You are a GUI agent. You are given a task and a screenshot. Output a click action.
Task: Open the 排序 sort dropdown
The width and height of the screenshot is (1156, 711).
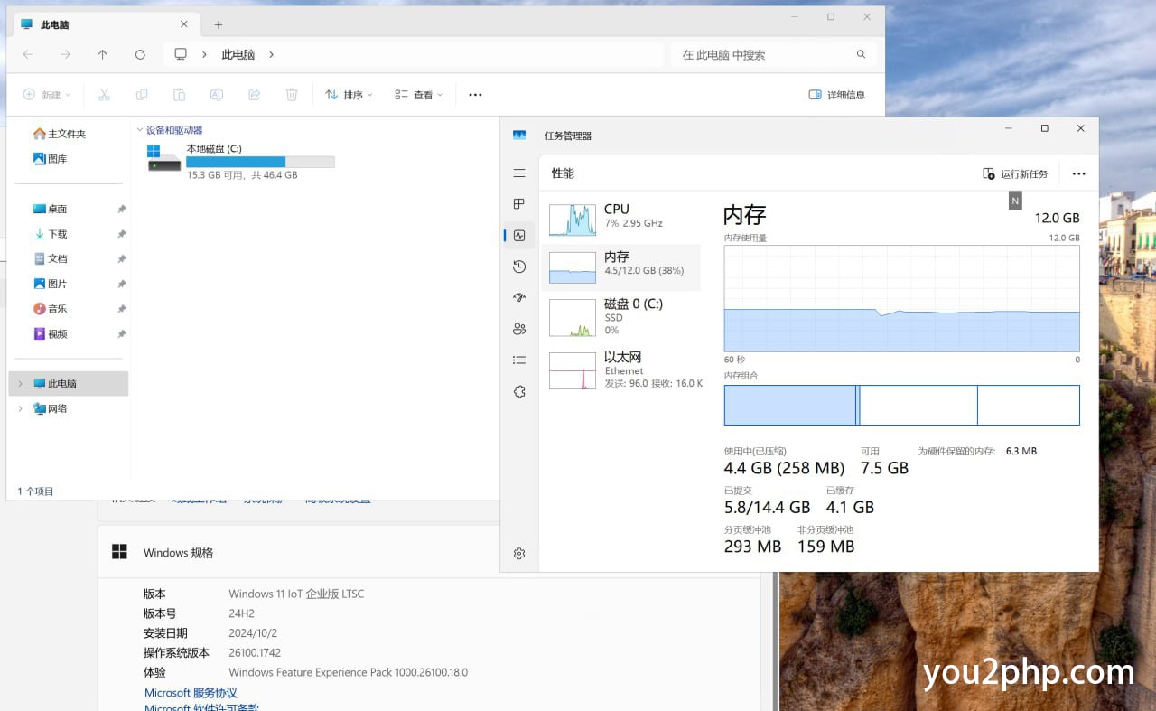click(349, 95)
